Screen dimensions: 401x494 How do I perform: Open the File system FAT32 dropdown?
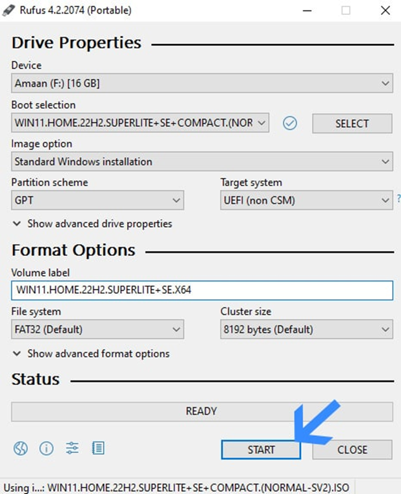click(97, 329)
